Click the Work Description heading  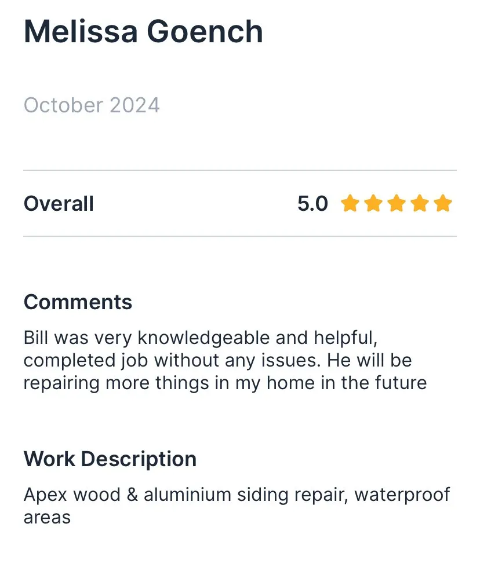(x=110, y=459)
